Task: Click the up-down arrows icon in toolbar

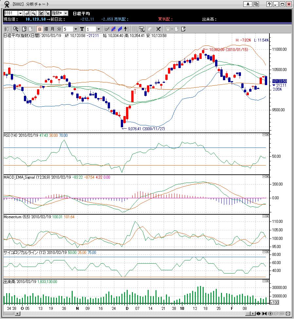Action: tap(127, 29)
